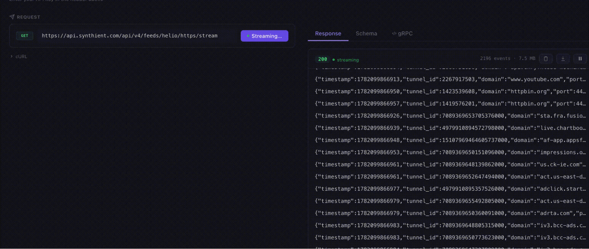This screenshot has width=589, height=249.
Task: Click the 2196 events counter
Action: [x=495, y=58]
